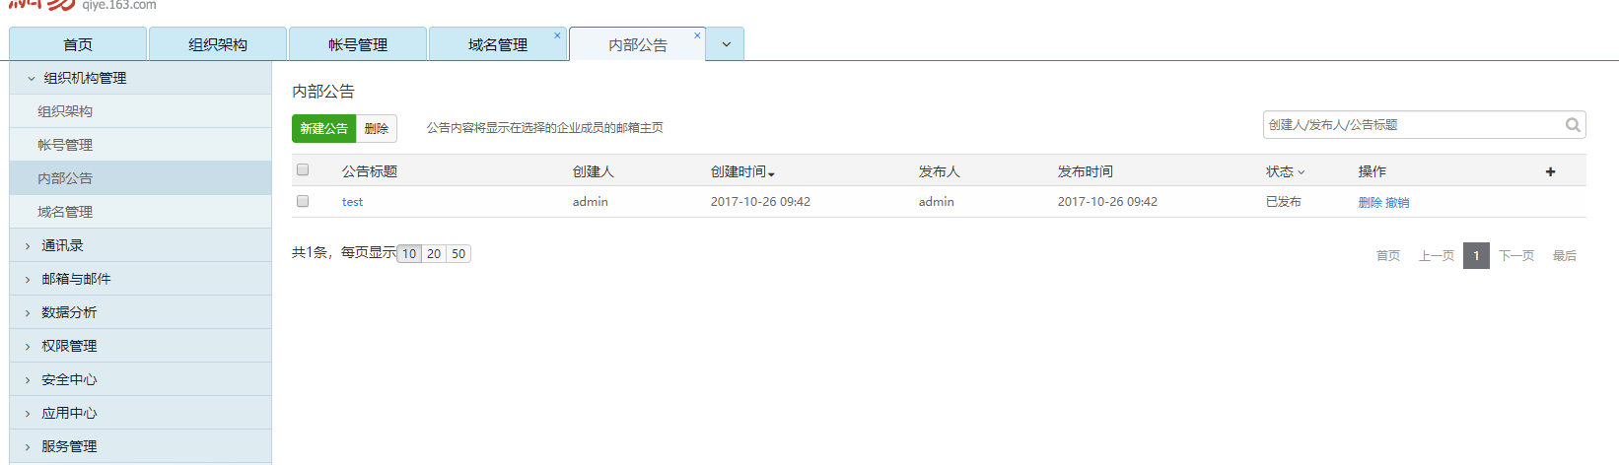
Task: Click 撤销 link for test announcement
Action: click(1397, 203)
